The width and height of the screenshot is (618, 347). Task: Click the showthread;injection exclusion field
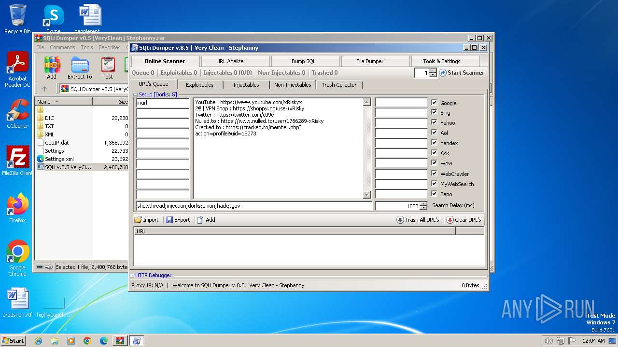[x=254, y=206]
